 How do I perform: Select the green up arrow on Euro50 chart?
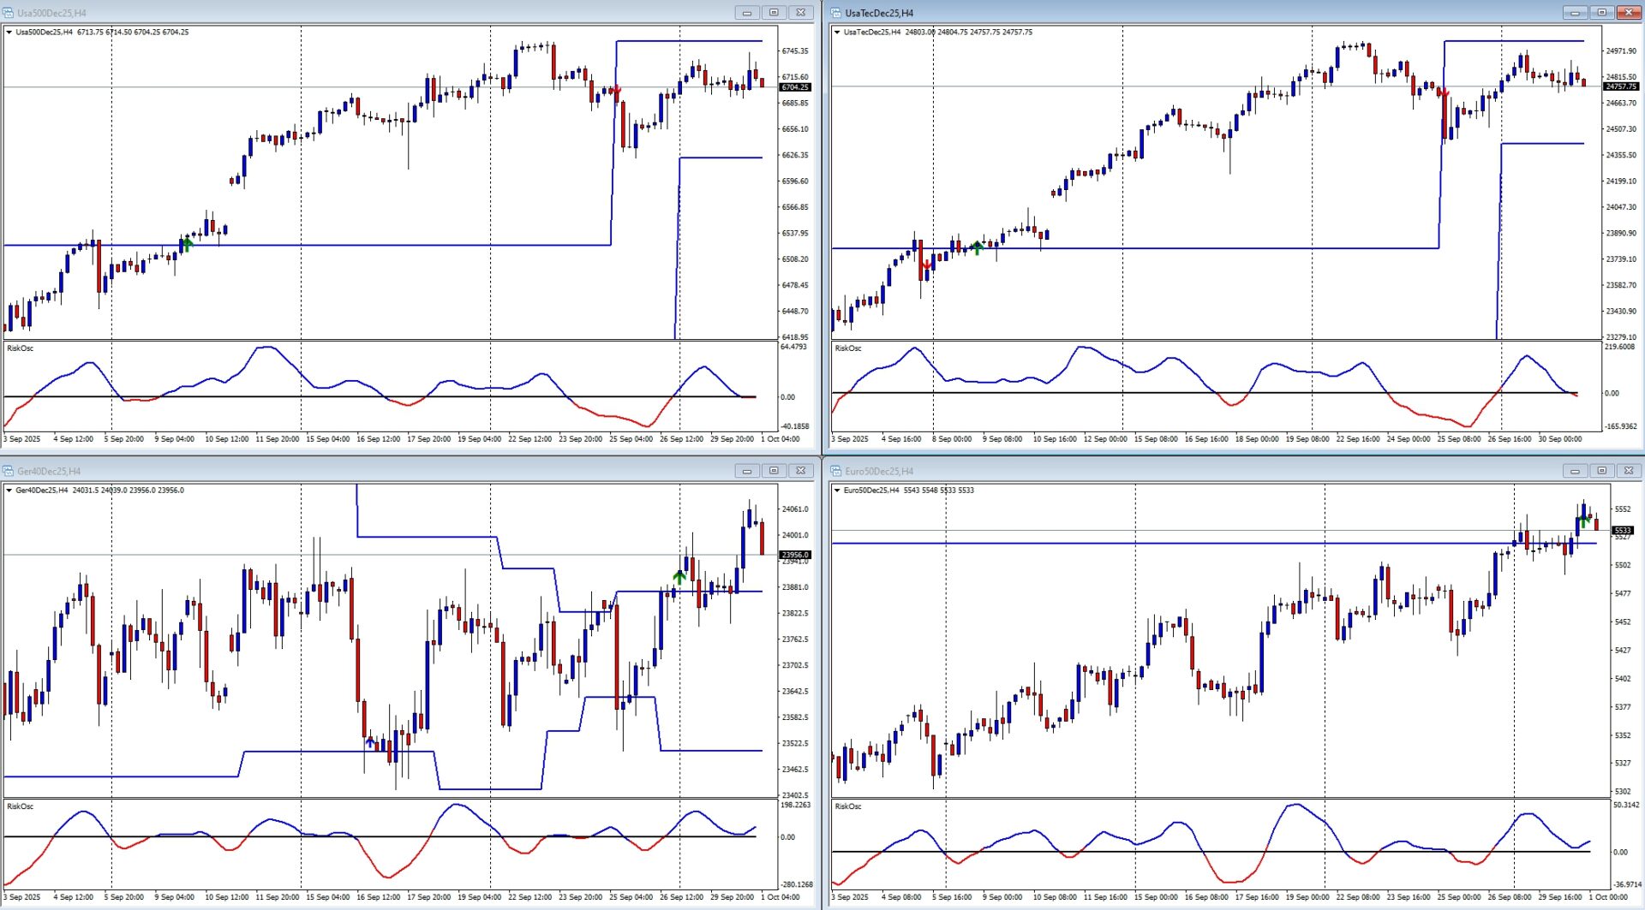point(1583,520)
